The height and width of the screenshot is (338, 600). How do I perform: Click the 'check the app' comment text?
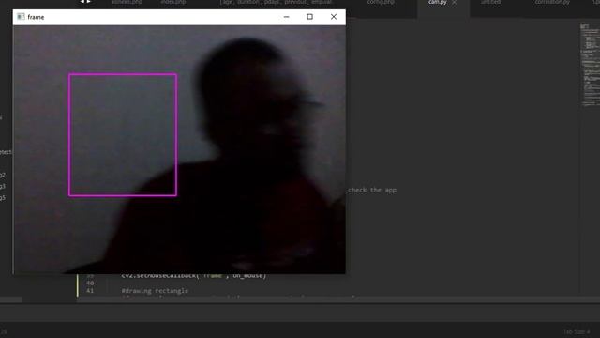[372, 190]
